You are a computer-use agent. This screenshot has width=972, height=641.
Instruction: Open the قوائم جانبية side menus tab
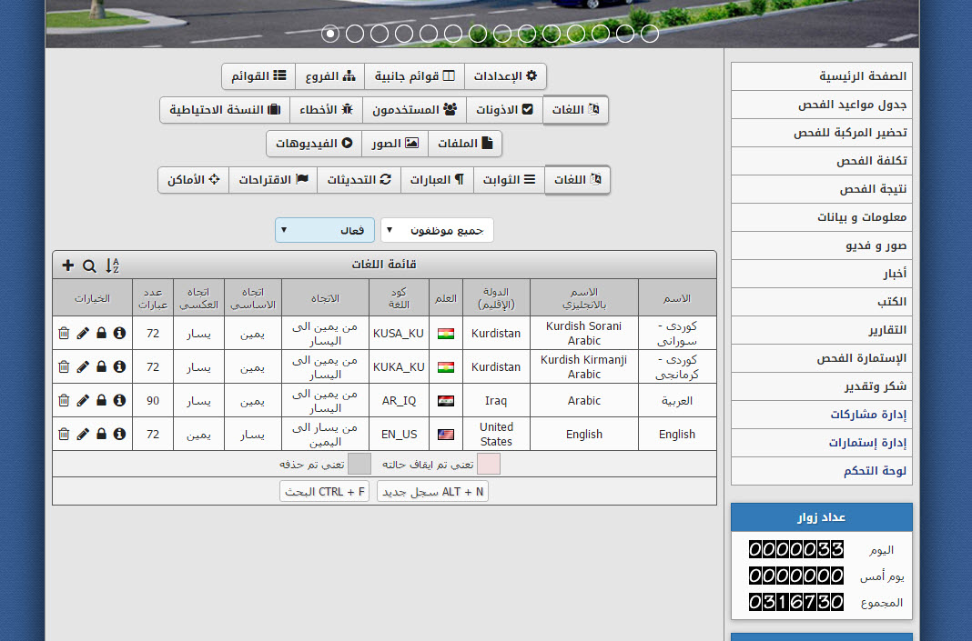coord(414,76)
